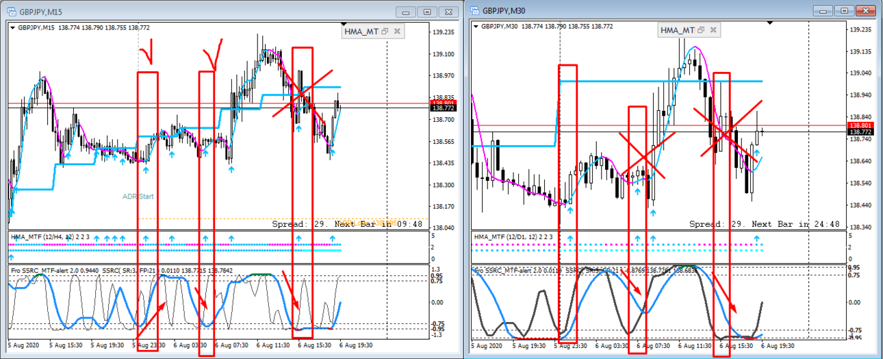Maximize the GBPJPY,M15 chart window
The image size is (883, 359).
pyautogui.click(x=427, y=12)
